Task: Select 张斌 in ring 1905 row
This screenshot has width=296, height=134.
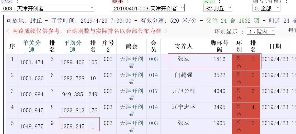Action: point(184,123)
